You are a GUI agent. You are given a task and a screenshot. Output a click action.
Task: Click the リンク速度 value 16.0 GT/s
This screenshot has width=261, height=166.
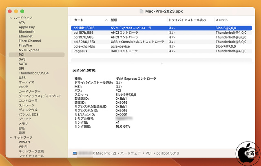[x=123, y=127]
